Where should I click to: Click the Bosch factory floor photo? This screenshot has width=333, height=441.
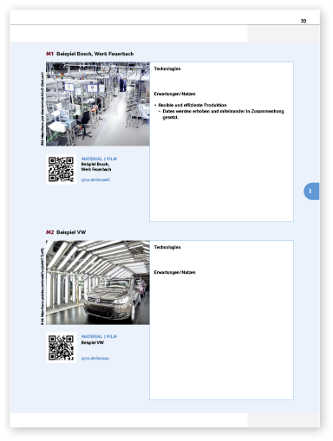pyautogui.click(x=98, y=104)
